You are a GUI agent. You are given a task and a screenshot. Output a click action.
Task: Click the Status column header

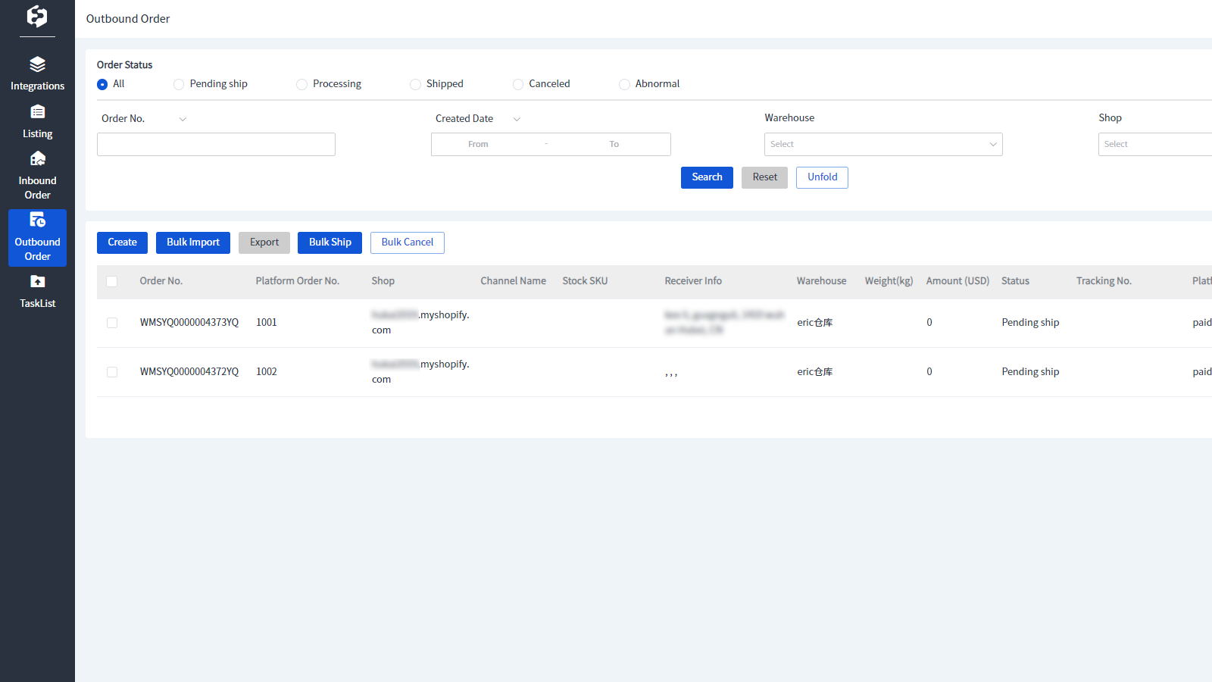click(x=1015, y=281)
